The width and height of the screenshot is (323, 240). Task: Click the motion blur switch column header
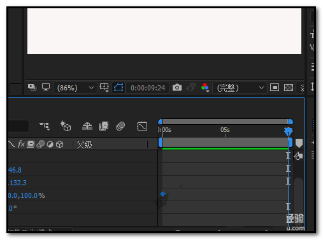tap(40, 145)
